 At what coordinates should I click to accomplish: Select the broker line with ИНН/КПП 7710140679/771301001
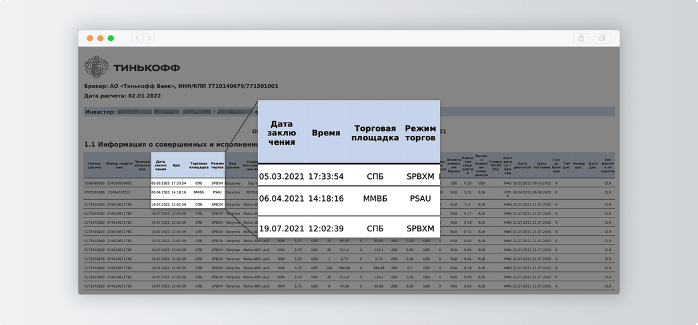coord(181,86)
